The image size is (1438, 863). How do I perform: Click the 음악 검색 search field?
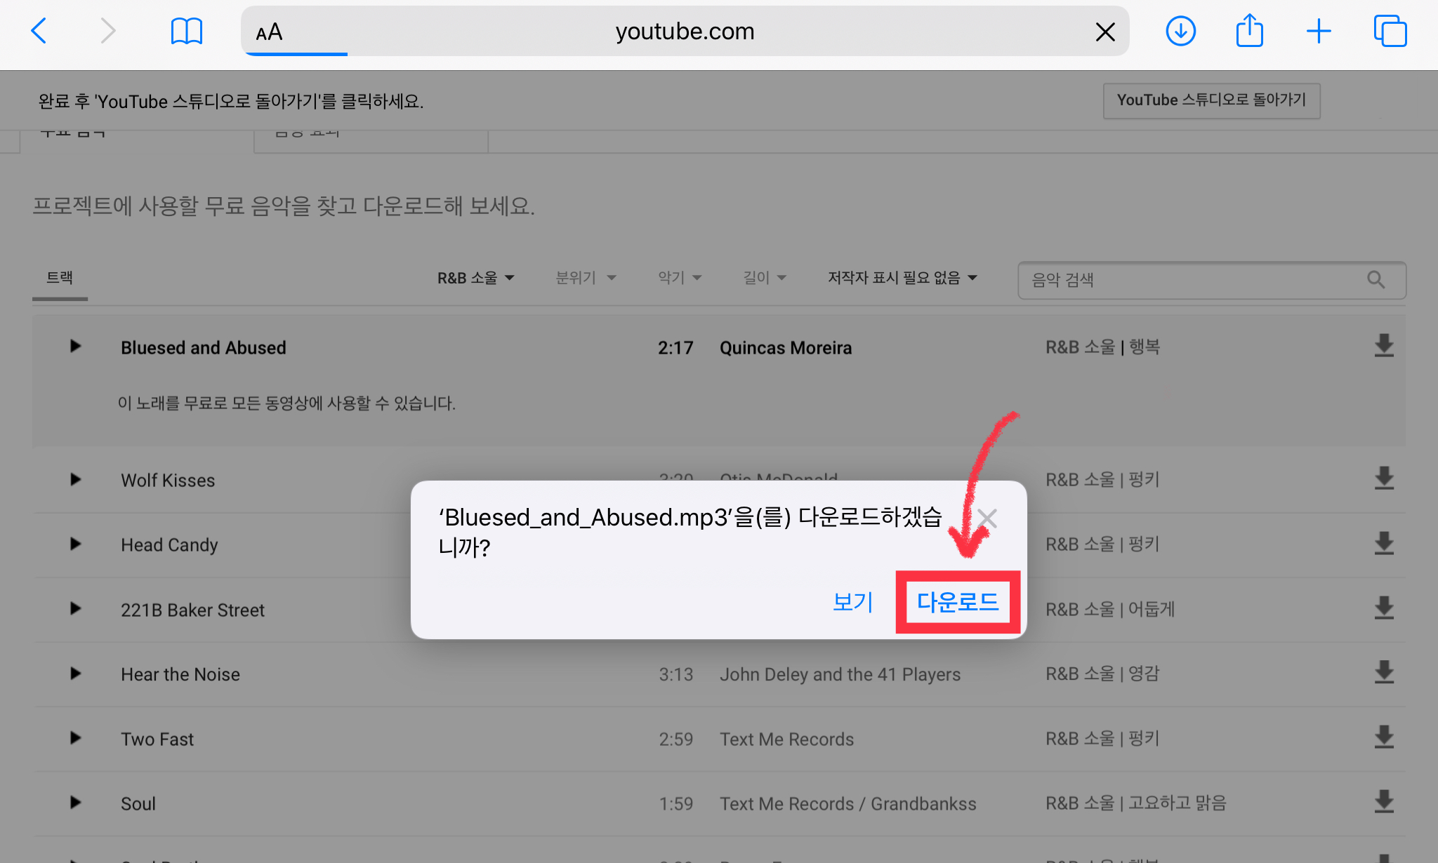coord(1194,280)
